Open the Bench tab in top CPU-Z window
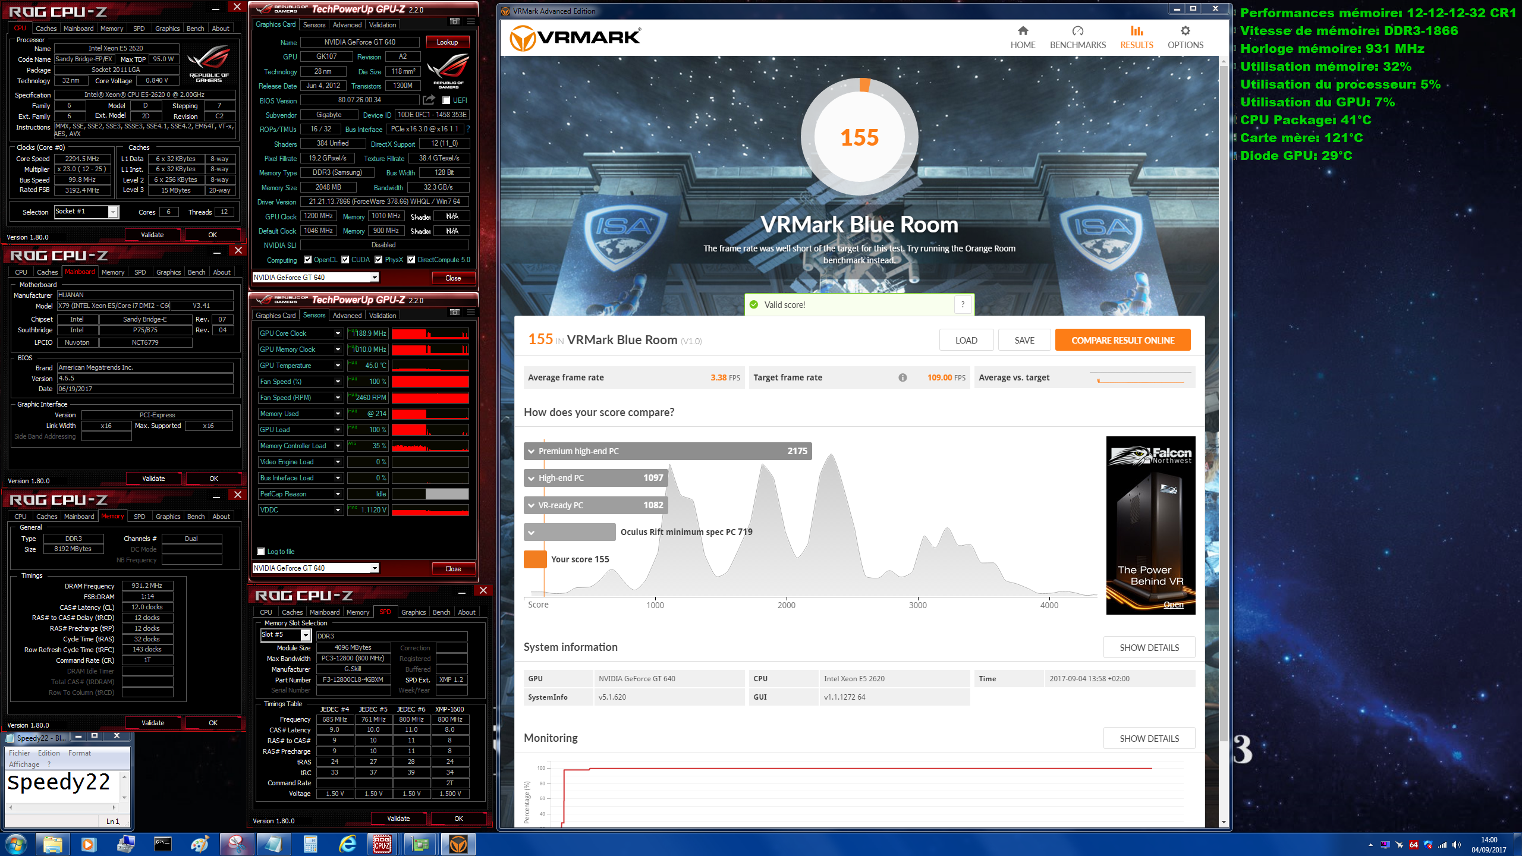Screen dimensions: 1522x856 click(x=195, y=28)
